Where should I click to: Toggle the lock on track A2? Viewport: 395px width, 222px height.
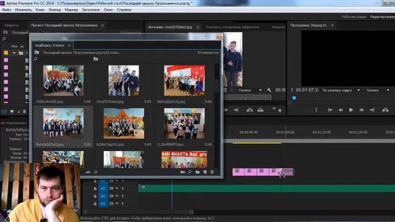tap(95, 188)
